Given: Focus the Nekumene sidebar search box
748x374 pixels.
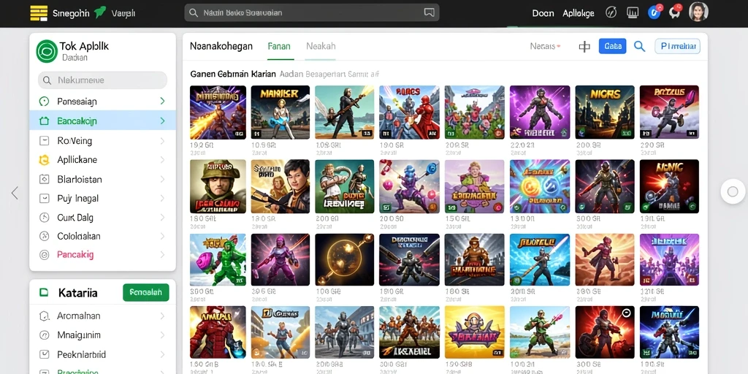Looking at the screenshot, I should (102, 80).
